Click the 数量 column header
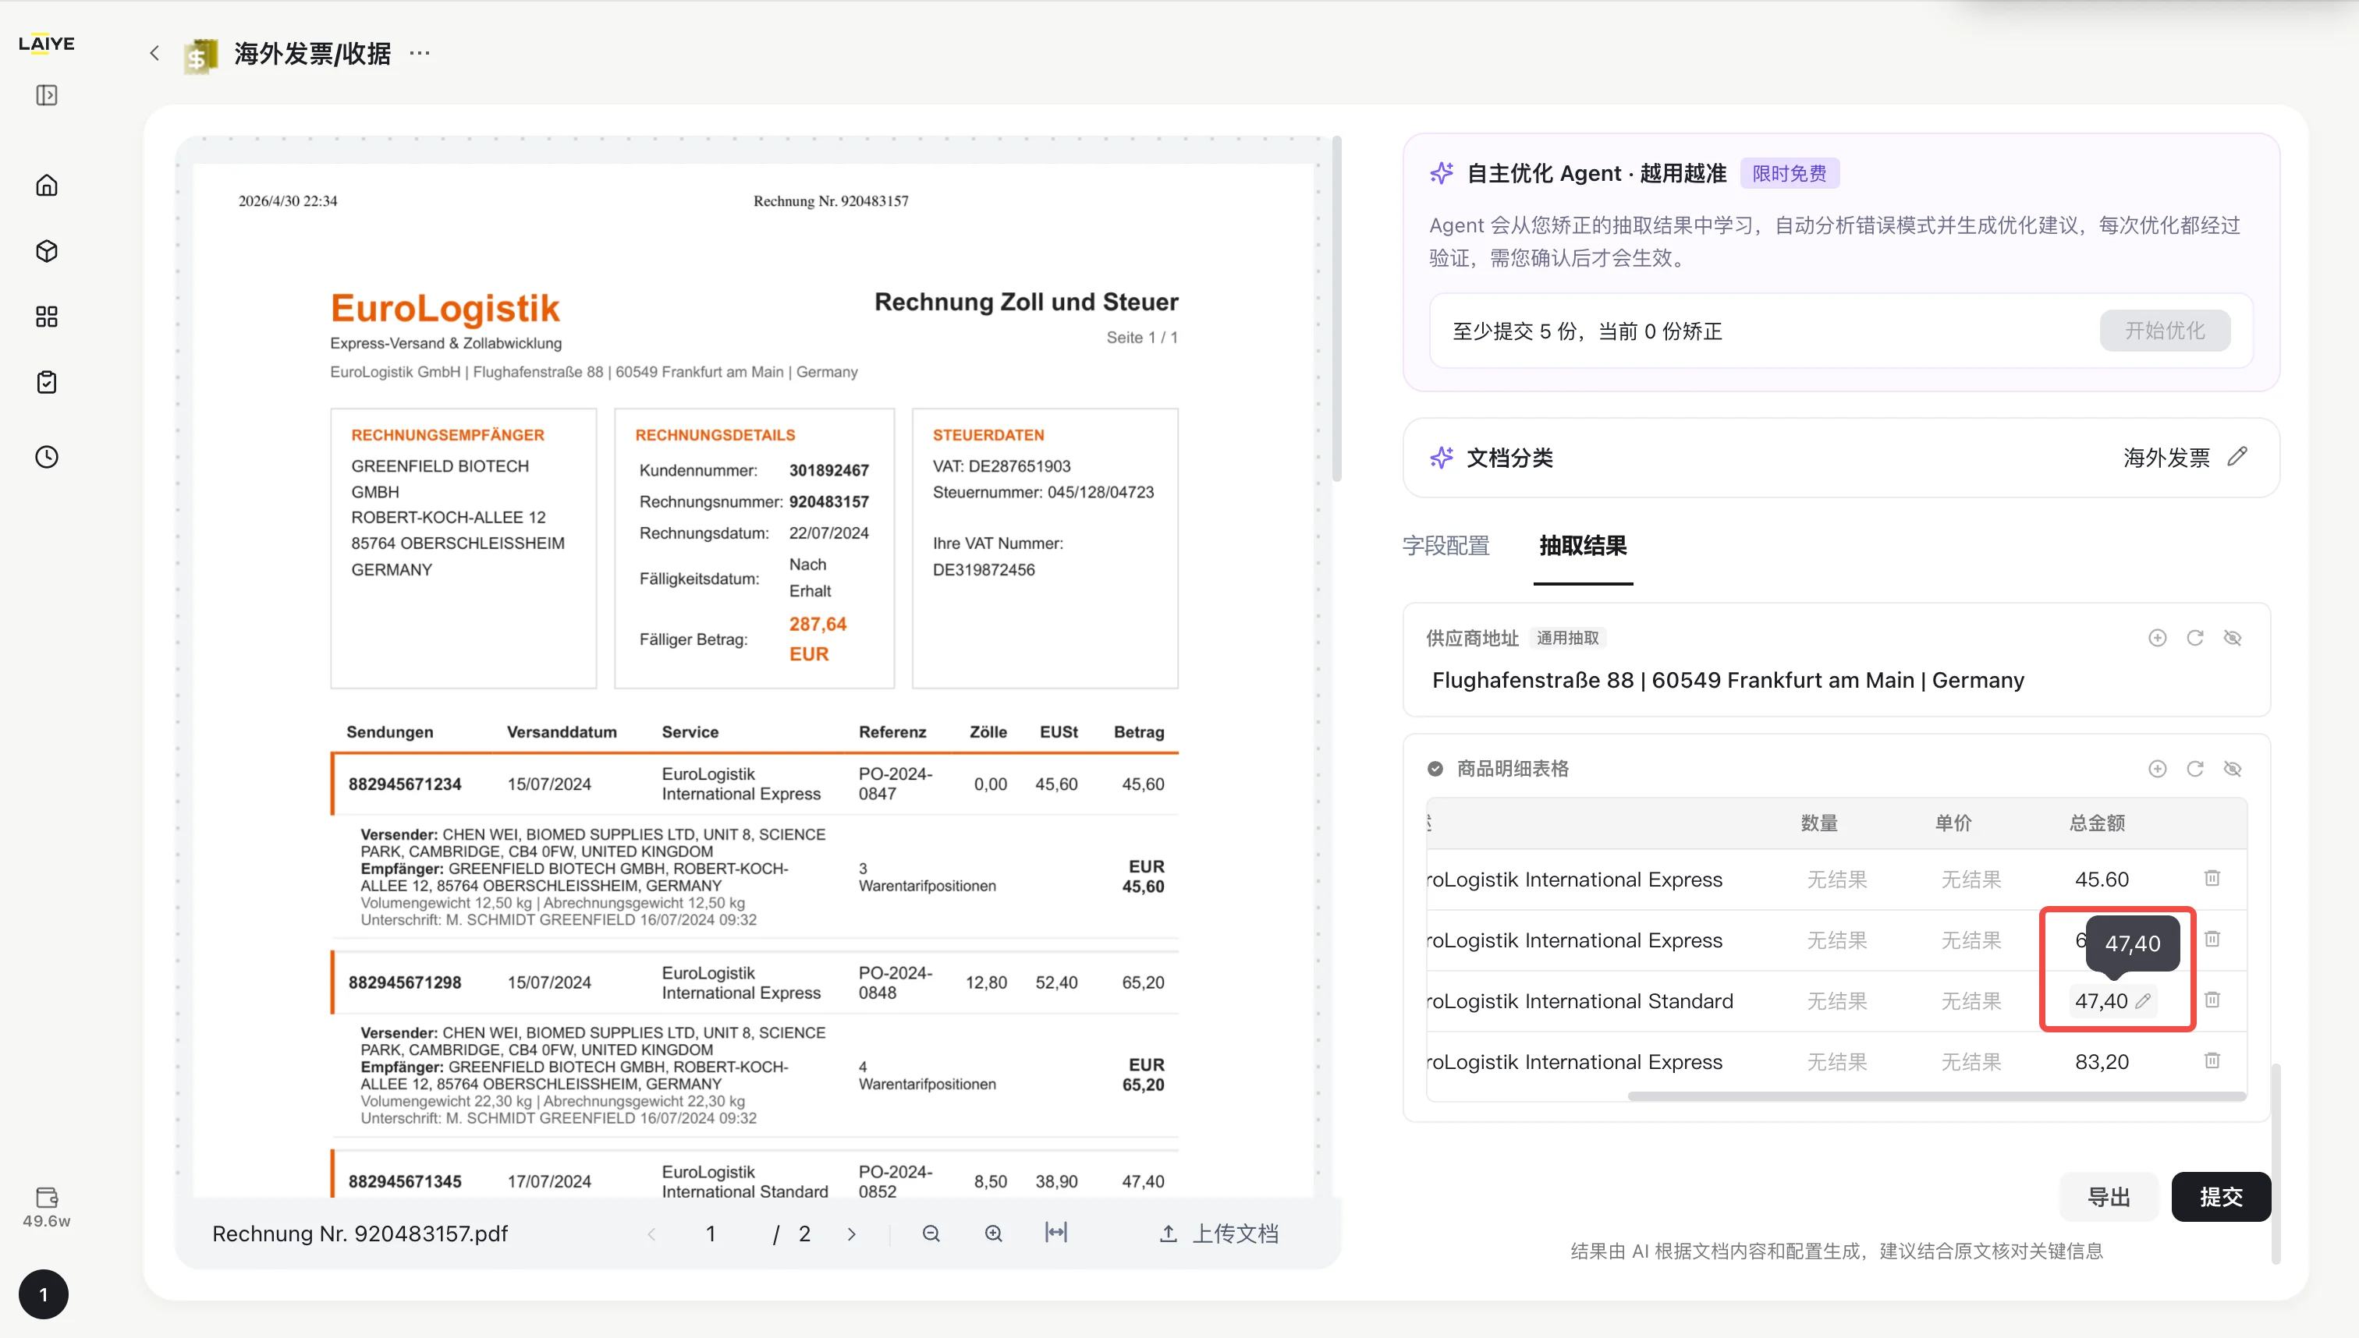 (x=1819, y=823)
